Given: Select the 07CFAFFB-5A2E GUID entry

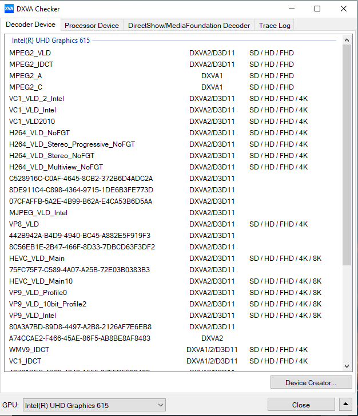Looking at the screenshot, I should pos(173,201).
